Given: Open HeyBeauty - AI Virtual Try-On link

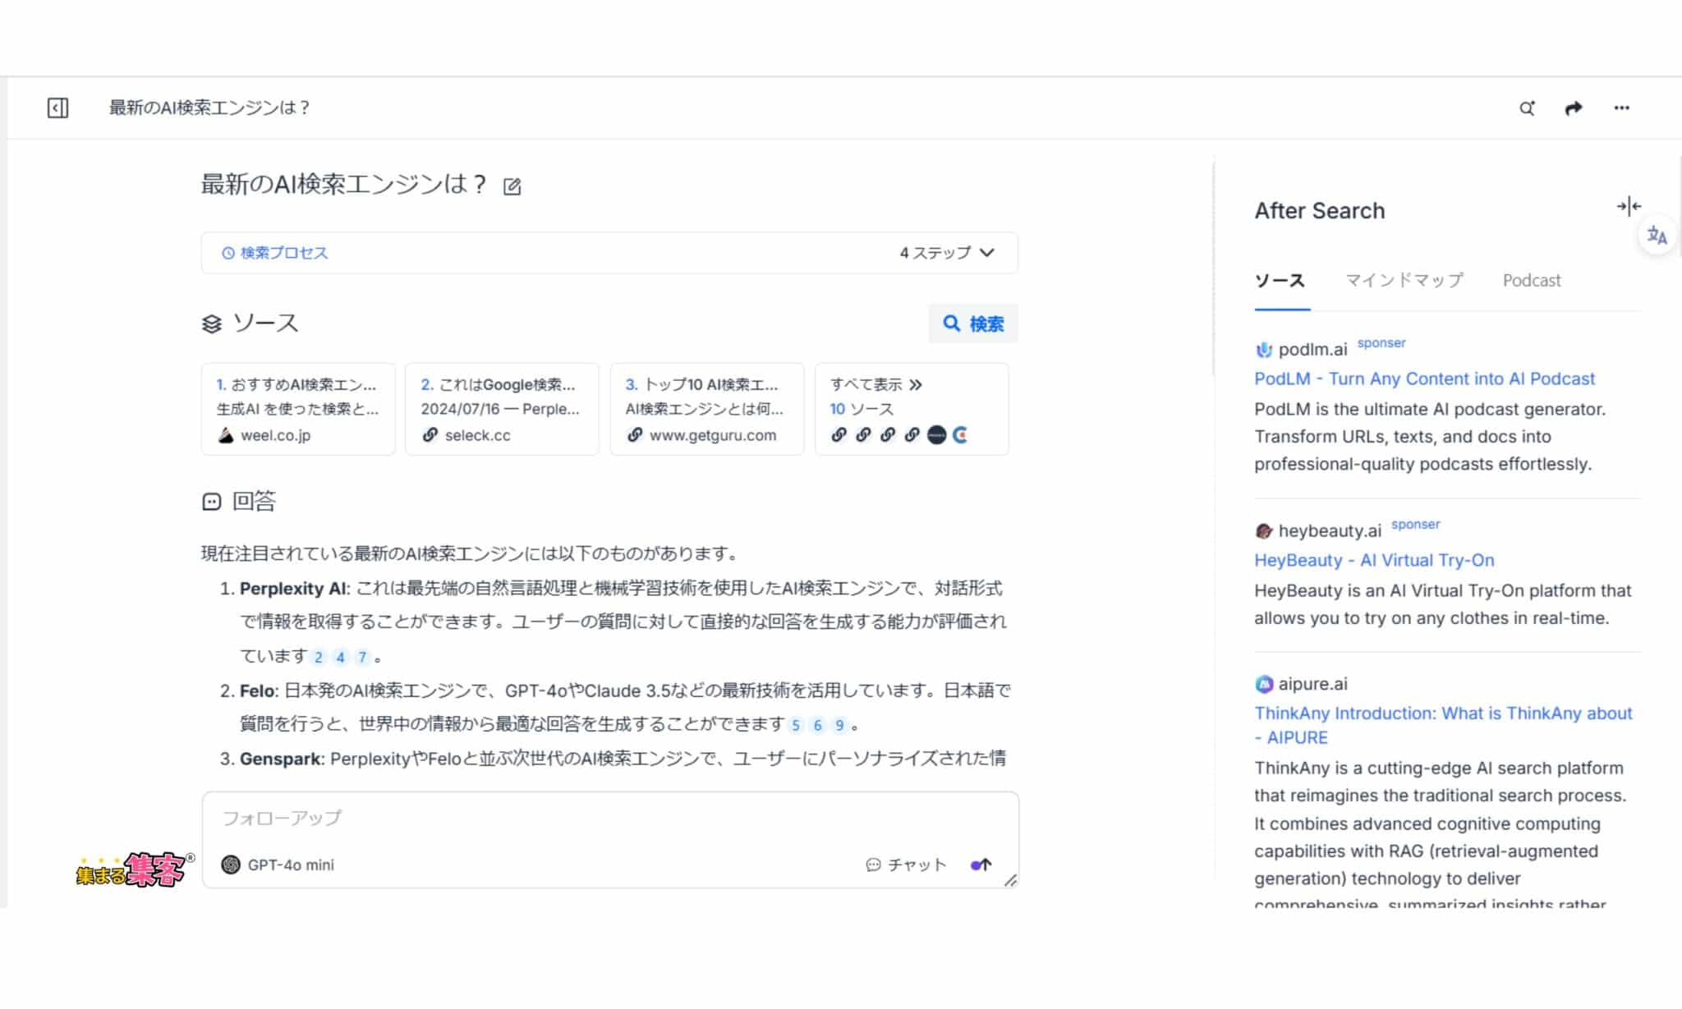Looking at the screenshot, I should tap(1374, 561).
